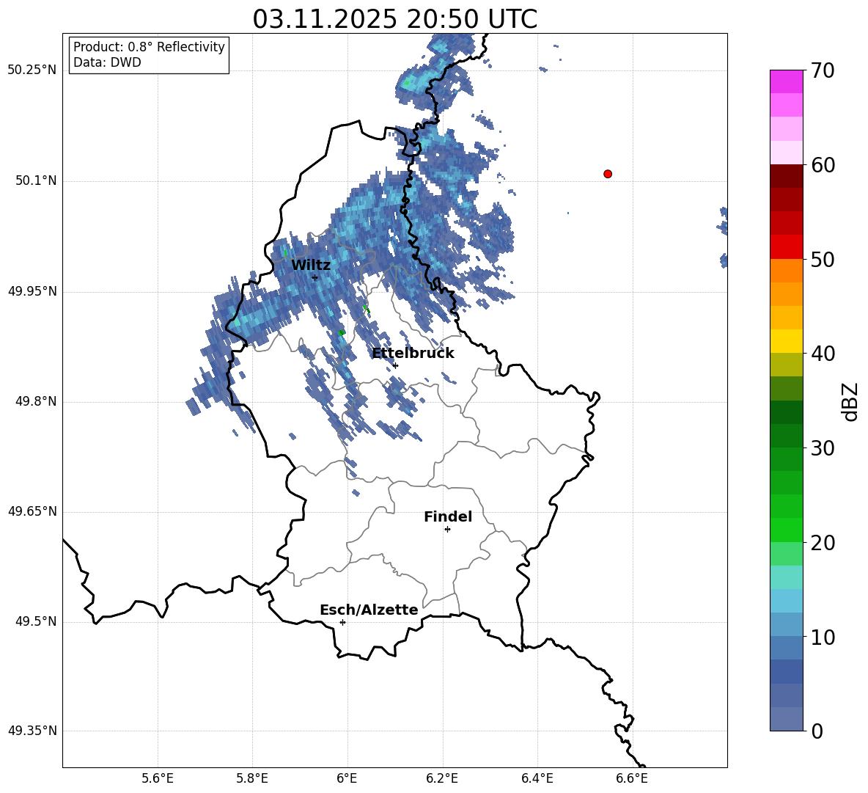Viewport: 868px width, 793px height.
Task: Click the Ettelbruck location cross marker
Action: pos(395,365)
